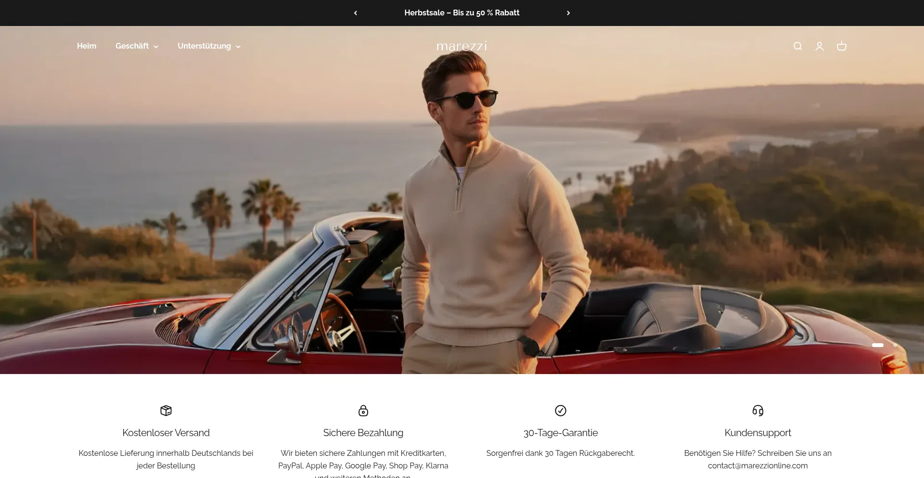Open the search icon in header

(797, 46)
